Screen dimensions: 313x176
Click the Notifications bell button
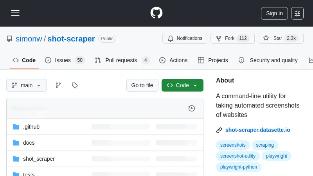[185, 38]
